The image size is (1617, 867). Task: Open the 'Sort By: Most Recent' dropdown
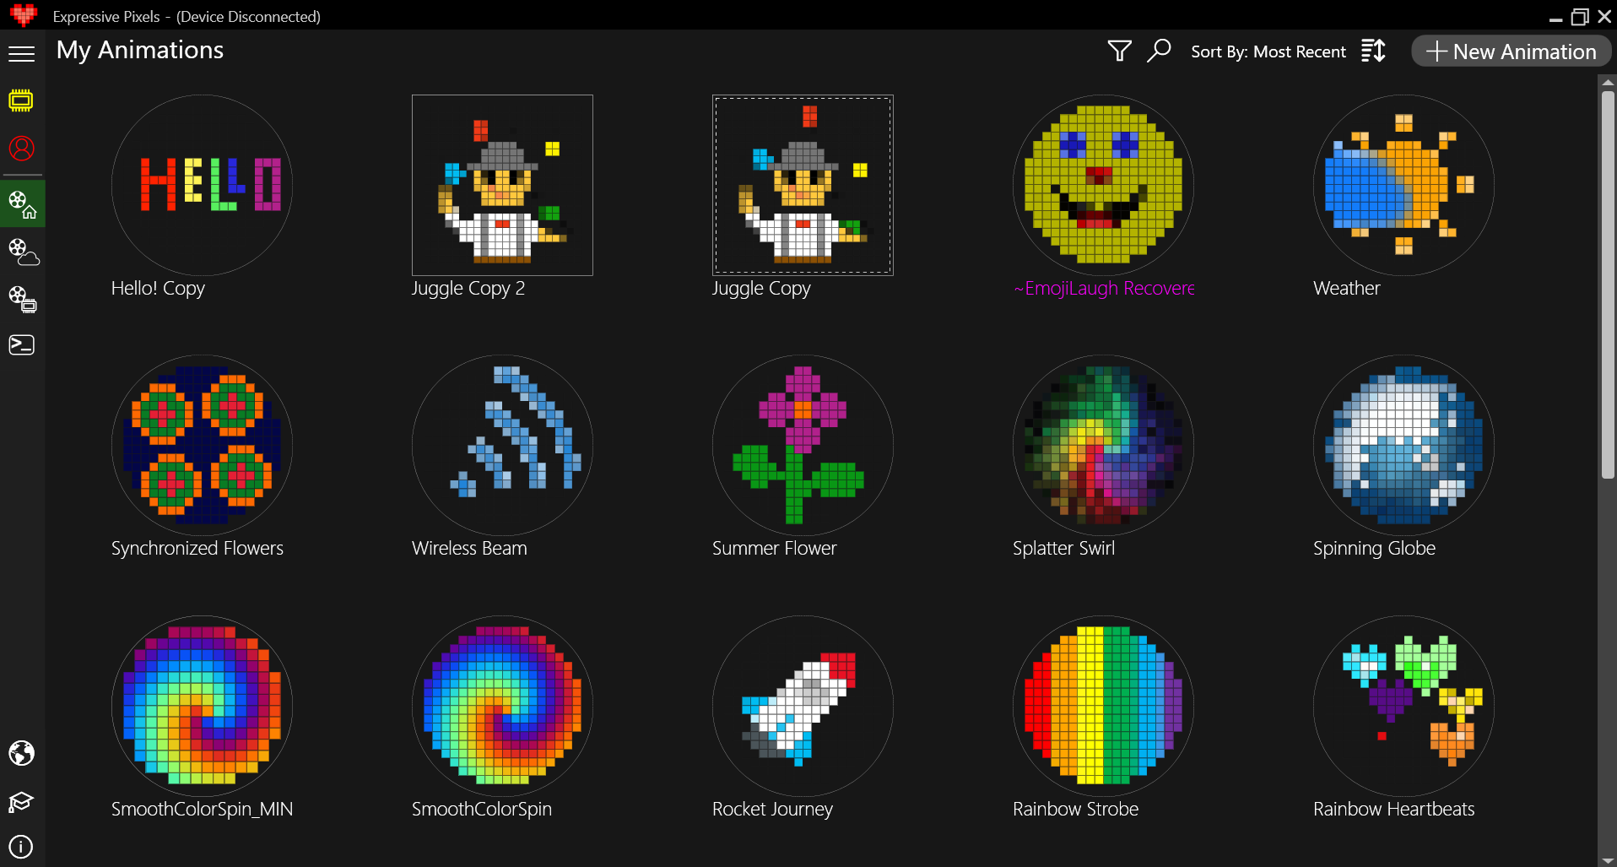point(1268,51)
